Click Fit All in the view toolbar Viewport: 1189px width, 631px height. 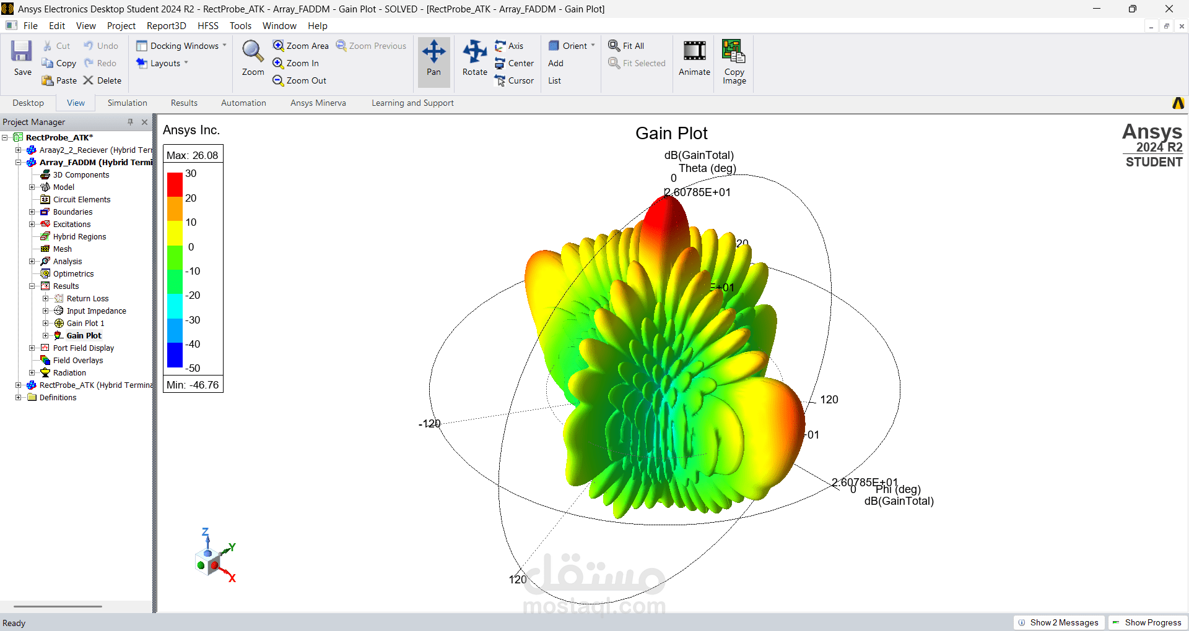[627, 45]
